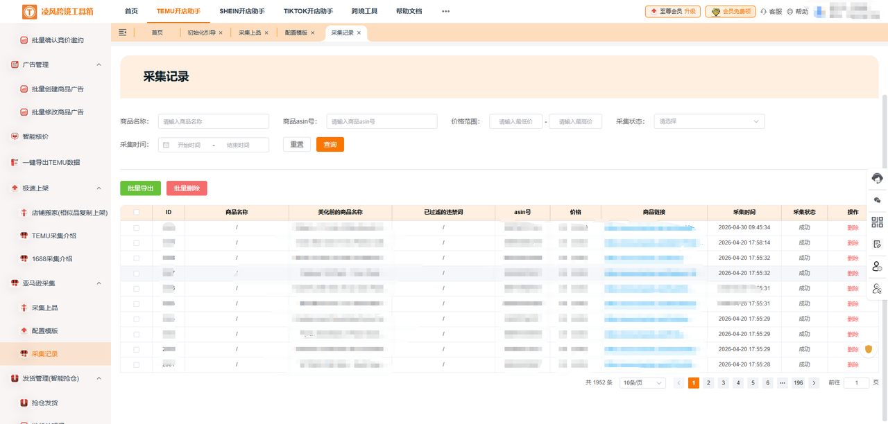888x424 pixels.
Task: Open TIKTOK开店助手 in top navigation
Action: [x=308, y=12]
